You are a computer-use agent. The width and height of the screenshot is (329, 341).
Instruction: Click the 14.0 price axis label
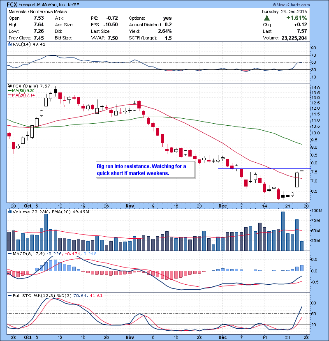(x=315, y=88)
